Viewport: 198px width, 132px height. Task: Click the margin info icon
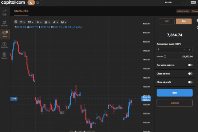coord(165,56)
